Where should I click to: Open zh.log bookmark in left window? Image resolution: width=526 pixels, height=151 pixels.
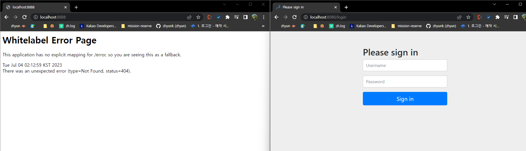click(67, 26)
